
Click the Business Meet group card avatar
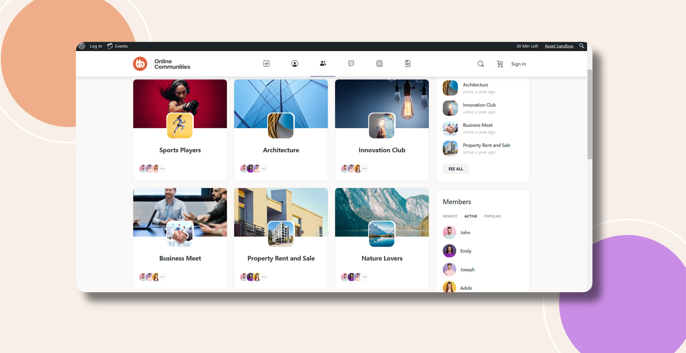pos(180,234)
